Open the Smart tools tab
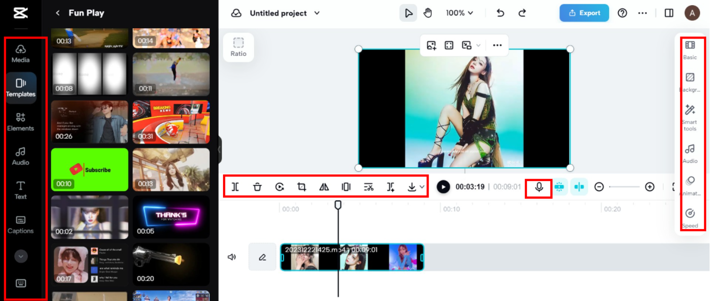Viewport: 710px width, 301px height. pyautogui.click(x=690, y=118)
